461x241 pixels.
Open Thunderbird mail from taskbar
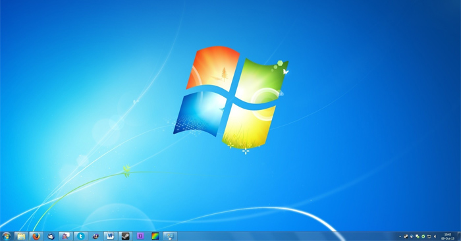pyautogui.click(x=51, y=236)
